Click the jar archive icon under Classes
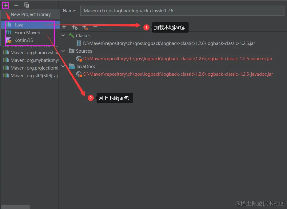This screenshot has height=209, width=287. [79, 43]
